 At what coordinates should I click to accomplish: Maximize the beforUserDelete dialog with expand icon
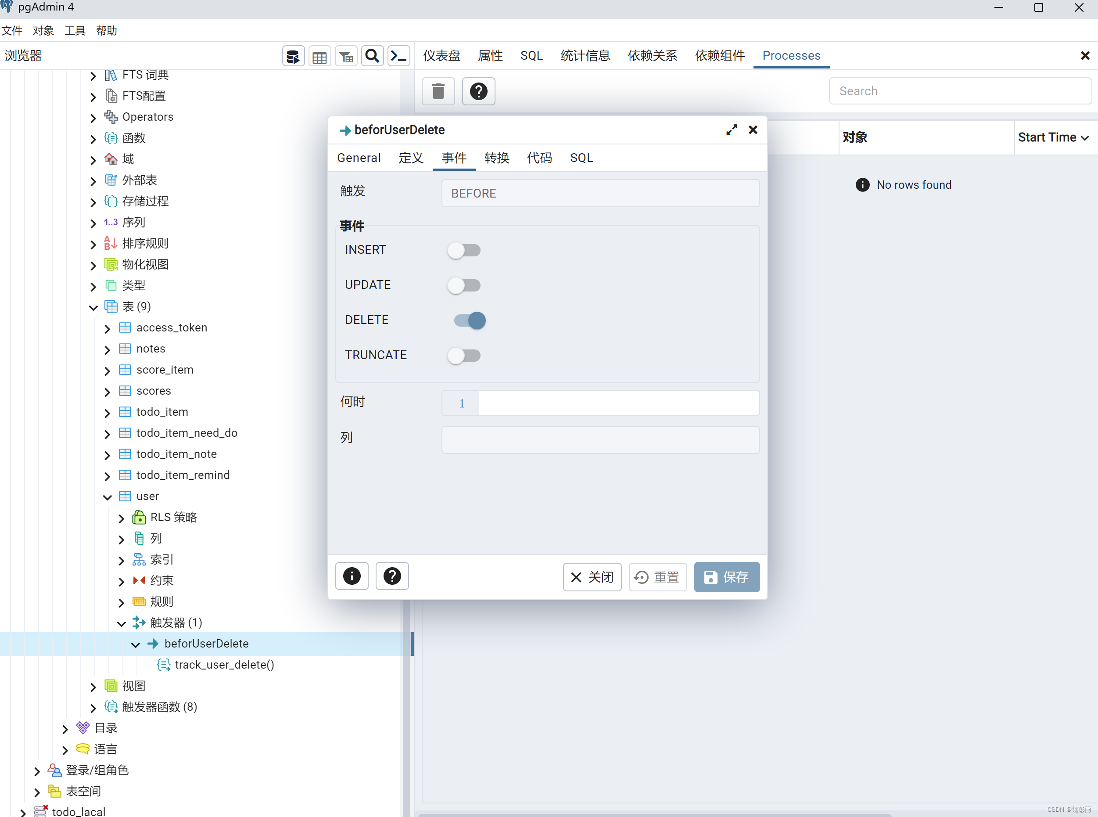732,130
